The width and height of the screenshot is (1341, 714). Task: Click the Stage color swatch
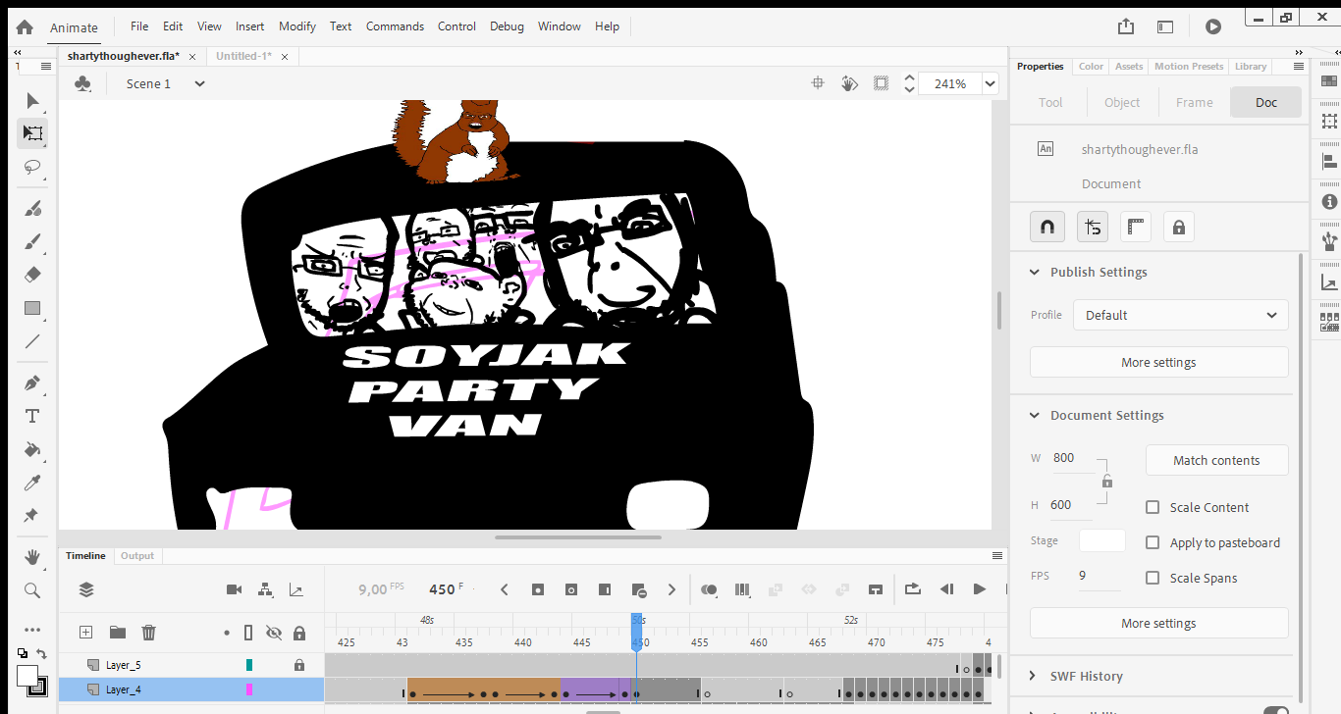[x=1101, y=540]
